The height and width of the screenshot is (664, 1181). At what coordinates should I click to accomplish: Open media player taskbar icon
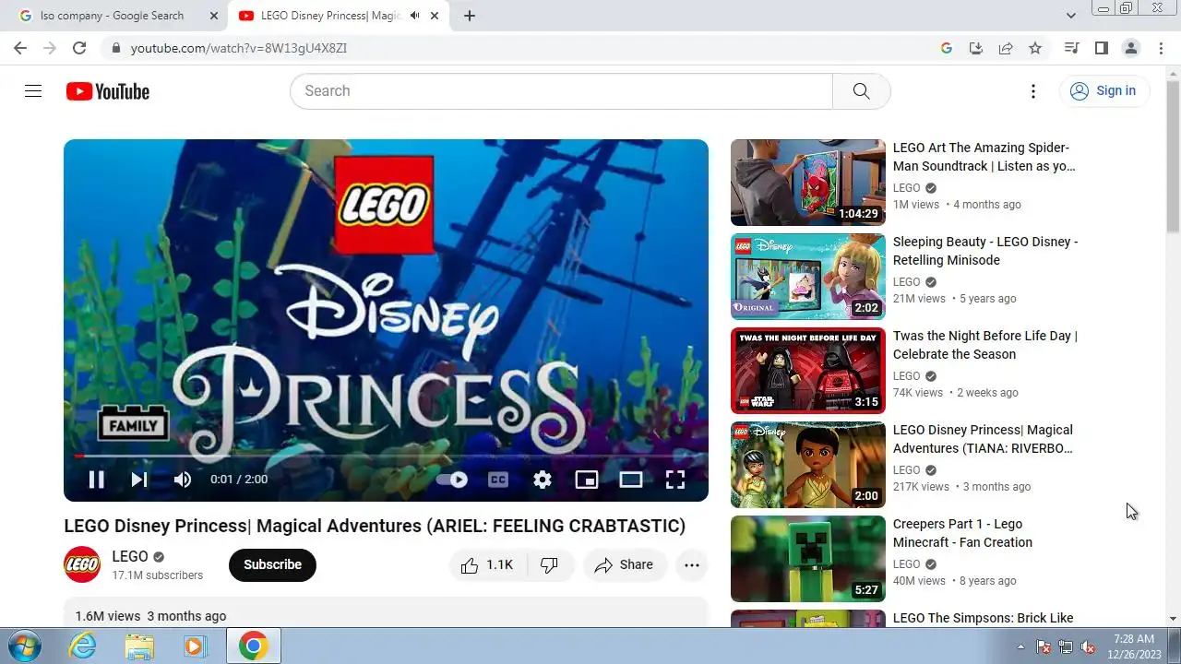point(195,646)
